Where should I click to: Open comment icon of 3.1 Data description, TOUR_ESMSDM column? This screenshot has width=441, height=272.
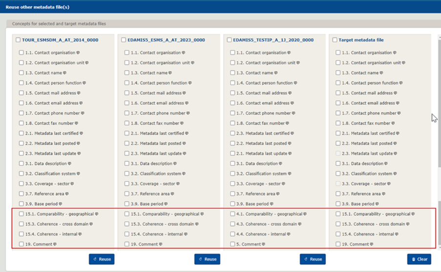[x=69, y=163]
